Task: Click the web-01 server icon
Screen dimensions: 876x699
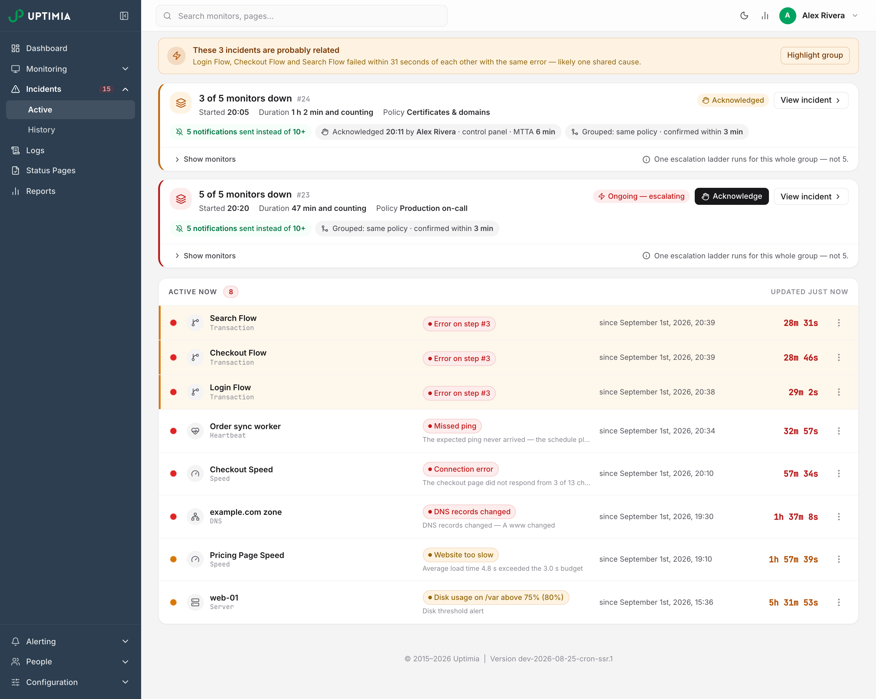Action: click(195, 602)
